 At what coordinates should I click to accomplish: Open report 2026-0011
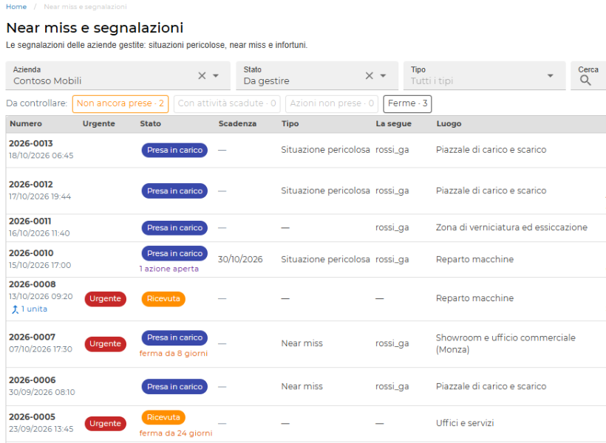pos(30,221)
